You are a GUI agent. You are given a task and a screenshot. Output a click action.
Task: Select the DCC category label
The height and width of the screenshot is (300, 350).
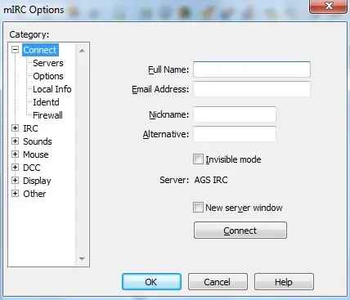32,168
